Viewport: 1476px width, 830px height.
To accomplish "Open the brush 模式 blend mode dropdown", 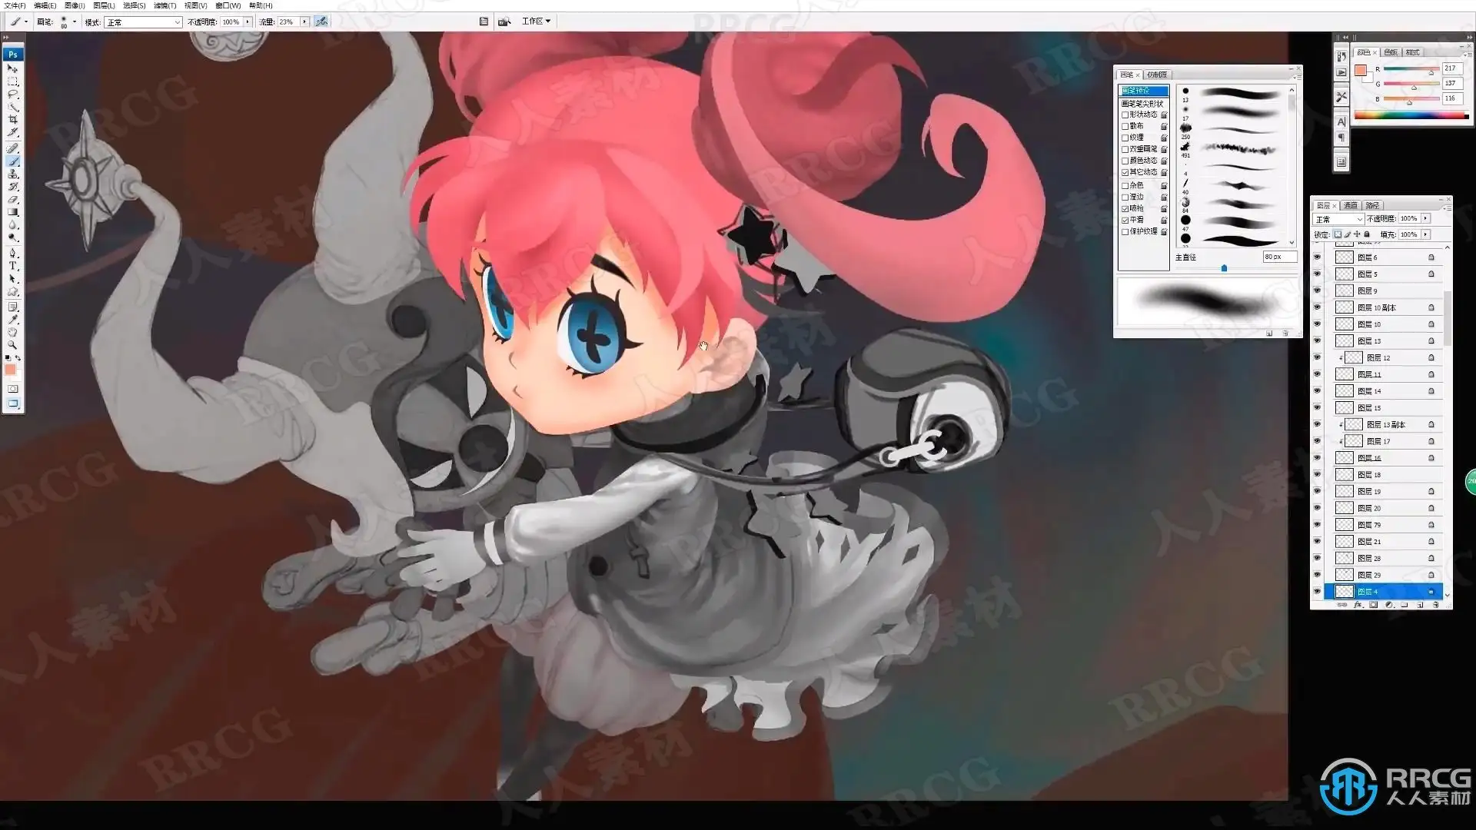I will tap(143, 22).
